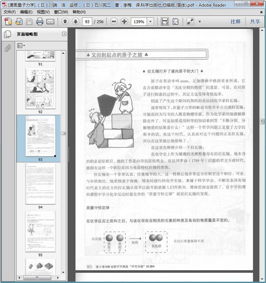
Task: Collapse the thumbnails pane arrow button
Action: pos(64,34)
